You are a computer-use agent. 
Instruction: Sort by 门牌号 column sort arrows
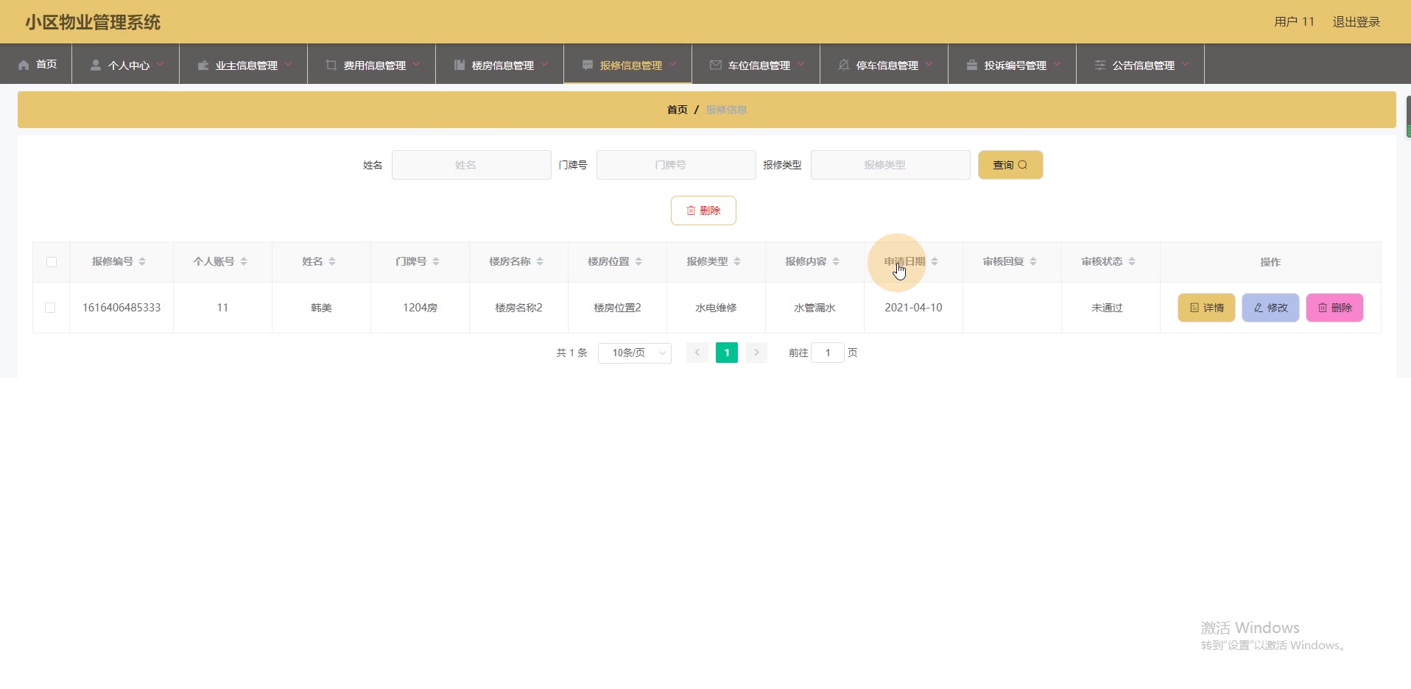[x=436, y=261]
